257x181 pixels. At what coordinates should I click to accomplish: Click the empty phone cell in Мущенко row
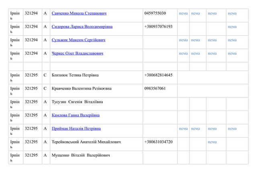tap(159, 157)
